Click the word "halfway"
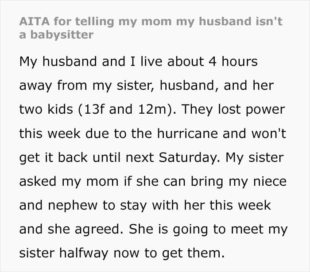Viewport: 310px width, 272px height. 89,254
